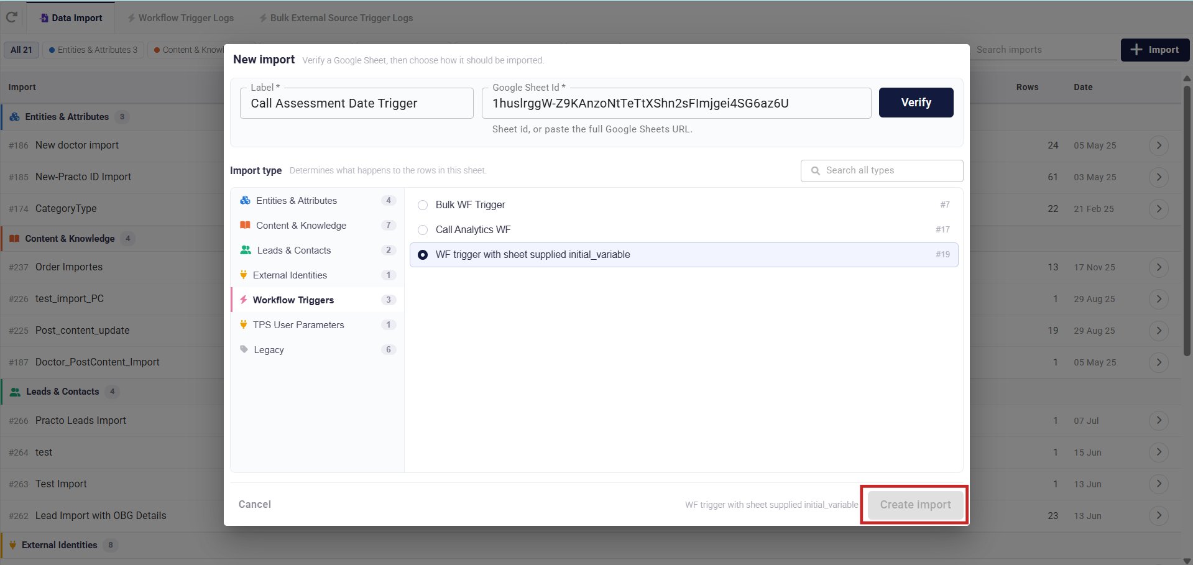Click the Search all types box
The height and width of the screenshot is (565, 1193).
point(882,170)
